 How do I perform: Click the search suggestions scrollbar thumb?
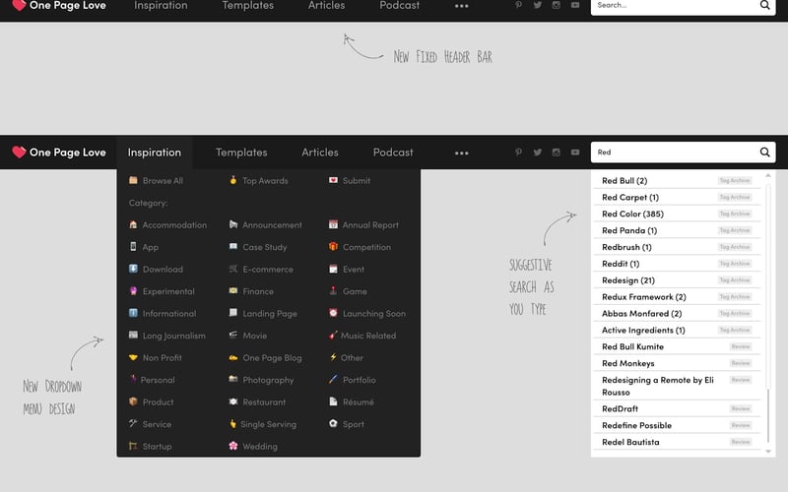pyautogui.click(x=768, y=414)
